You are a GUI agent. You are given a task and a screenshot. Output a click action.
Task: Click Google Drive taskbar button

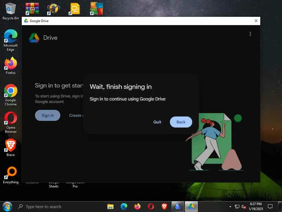click(191, 206)
